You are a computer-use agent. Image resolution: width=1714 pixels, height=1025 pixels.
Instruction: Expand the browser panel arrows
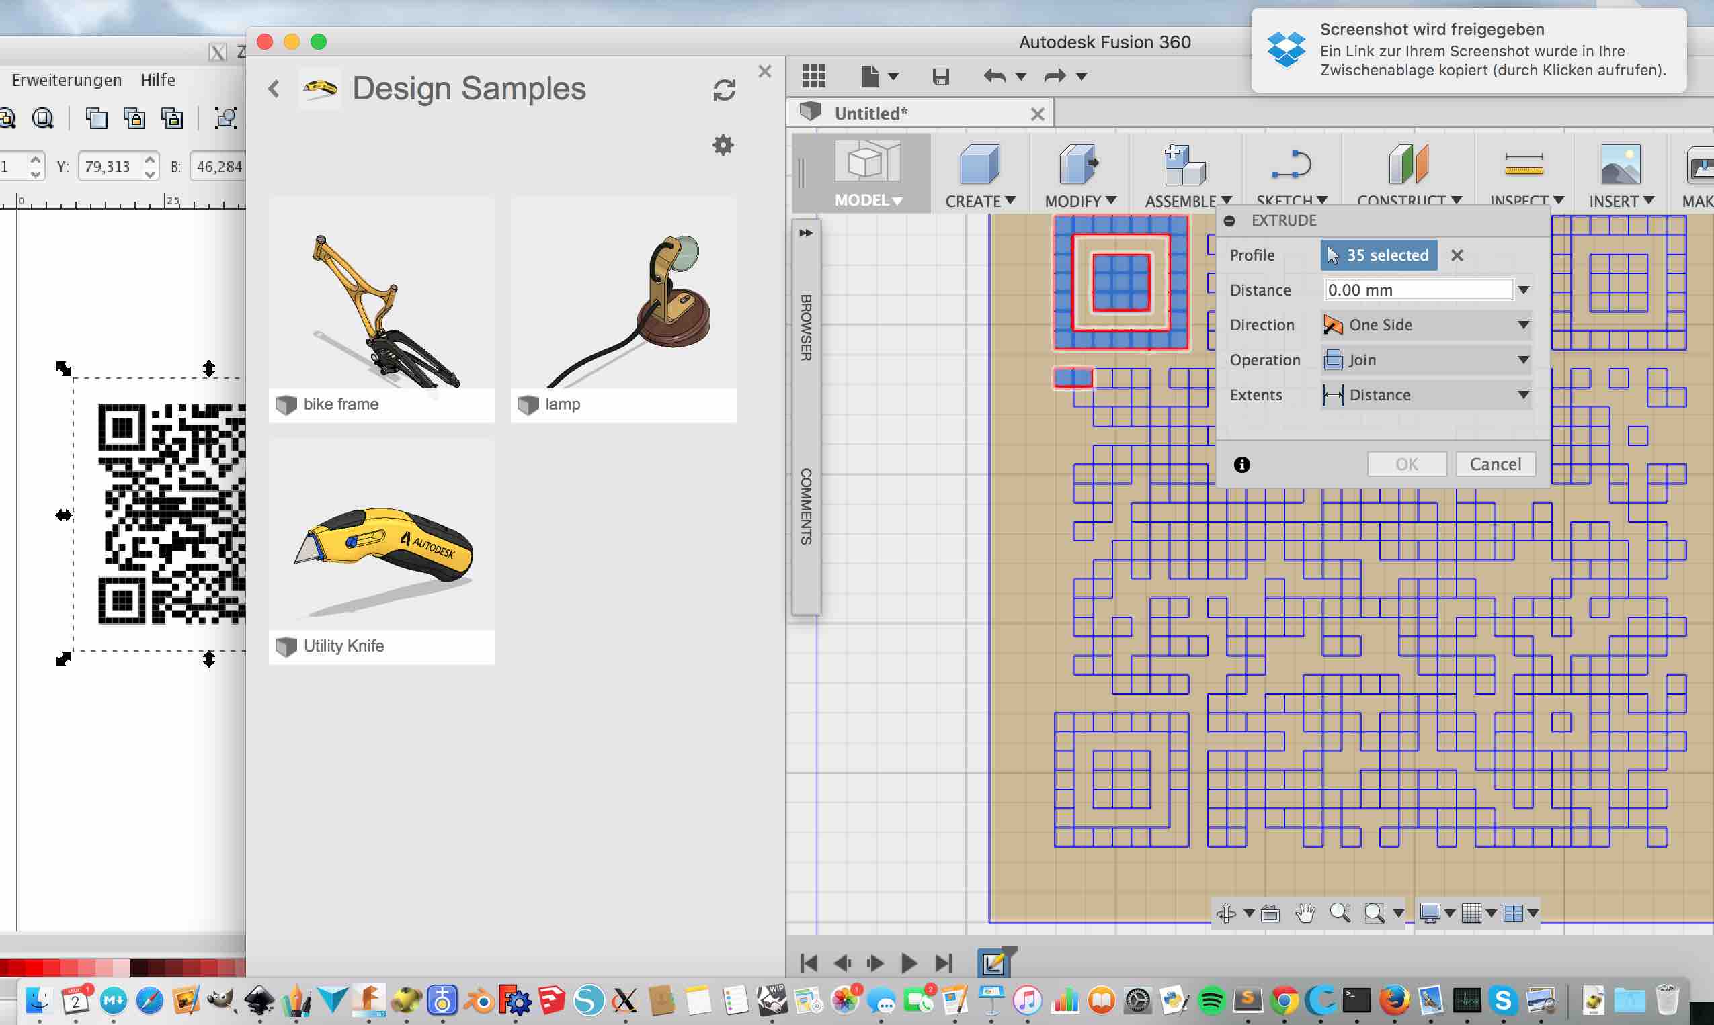pyautogui.click(x=806, y=234)
